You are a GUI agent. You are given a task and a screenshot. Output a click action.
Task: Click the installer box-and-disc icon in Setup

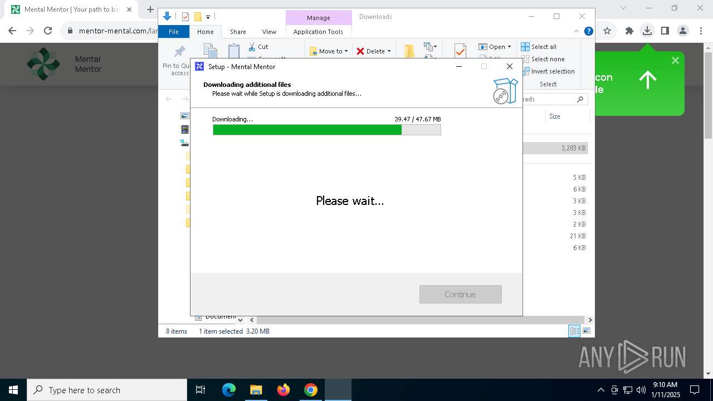pos(505,91)
